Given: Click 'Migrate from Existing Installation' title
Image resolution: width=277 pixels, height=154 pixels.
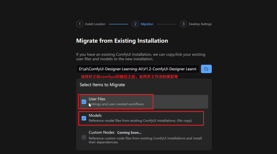Looking at the screenshot, I should pyautogui.click(x=122, y=41).
